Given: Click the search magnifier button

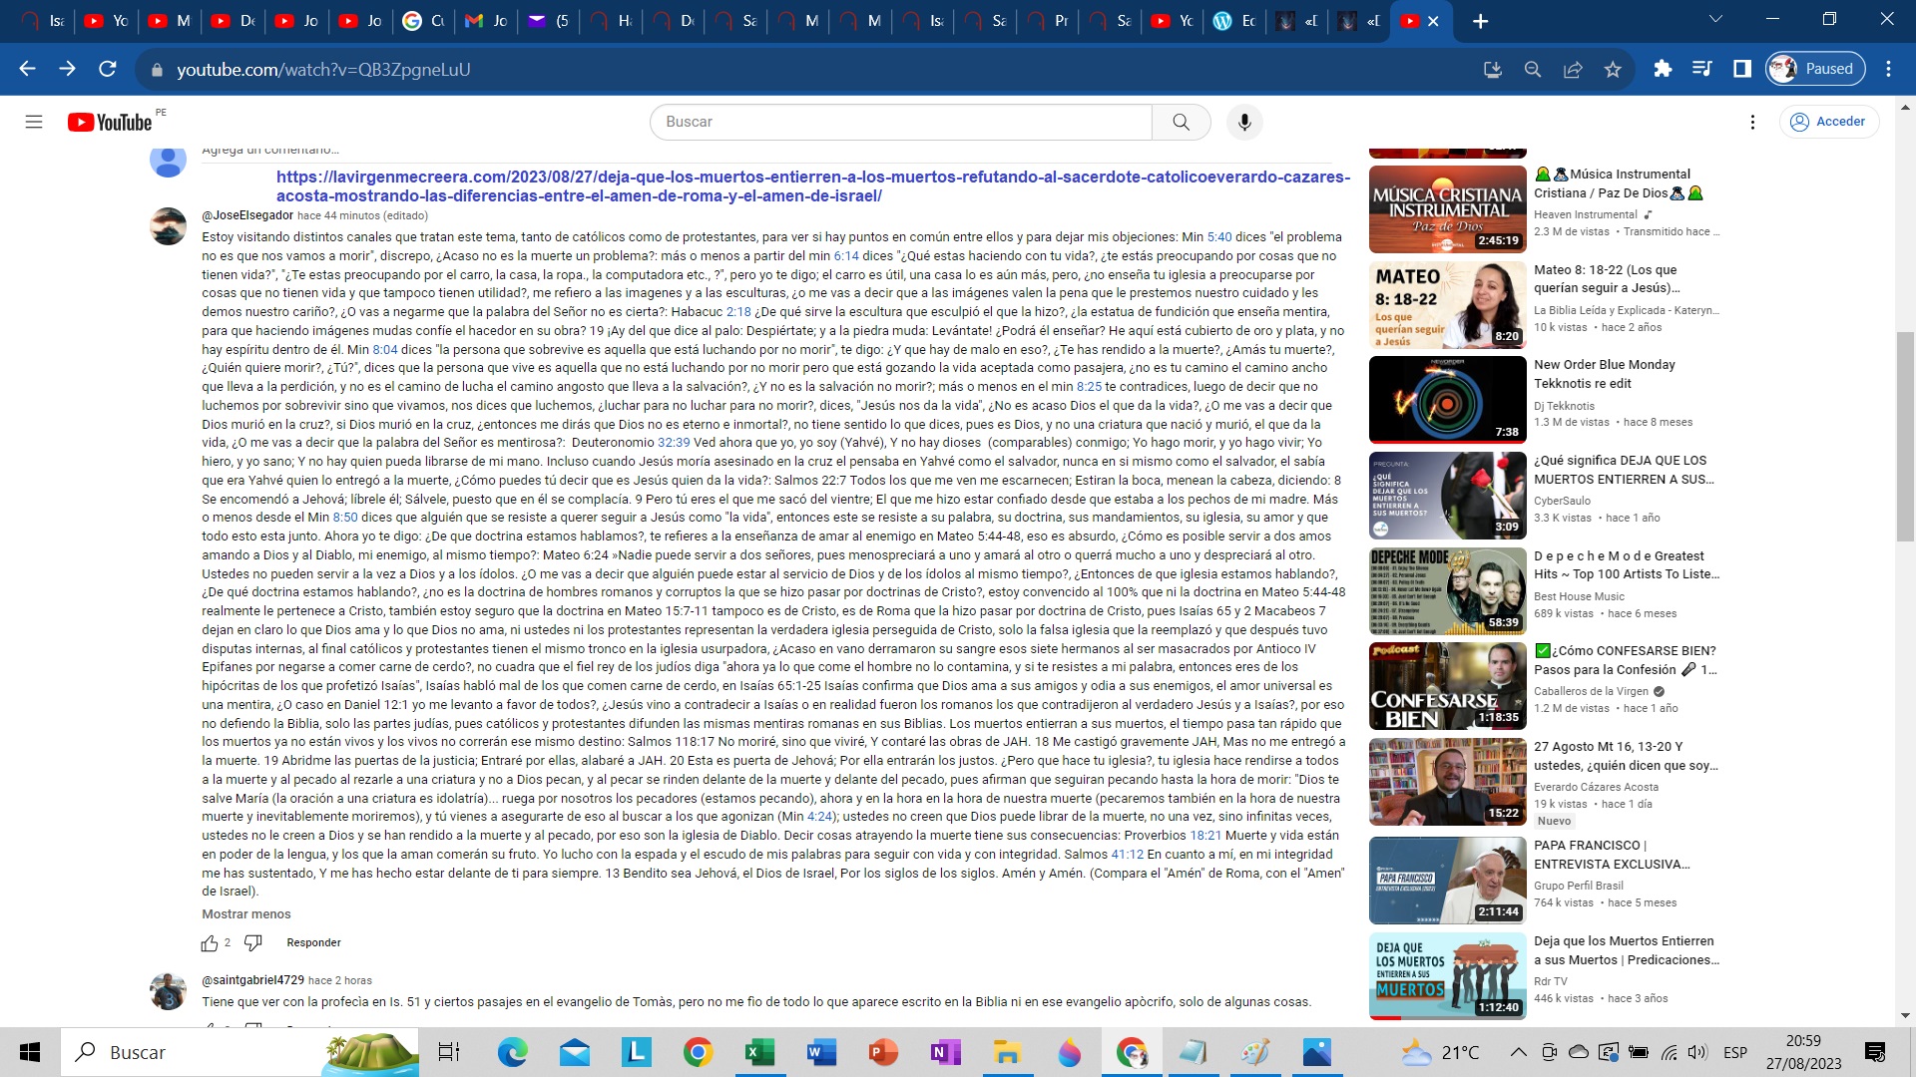Looking at the screenshot, I should (x=1181, y=122).
